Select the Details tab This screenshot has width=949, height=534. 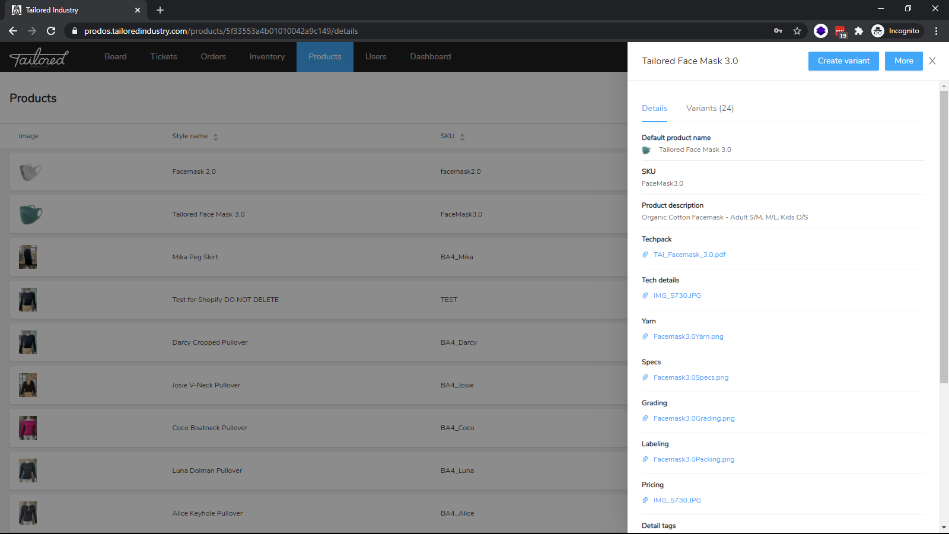pyautogui.click(x=654, y=108)
